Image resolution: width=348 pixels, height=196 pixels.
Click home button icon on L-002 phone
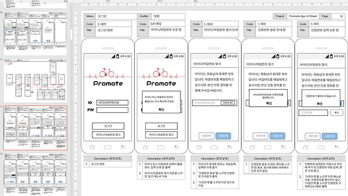pos(161,147)
